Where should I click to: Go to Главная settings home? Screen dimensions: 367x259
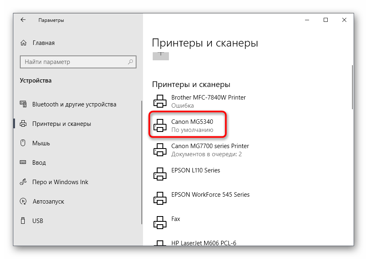(43, 43)
